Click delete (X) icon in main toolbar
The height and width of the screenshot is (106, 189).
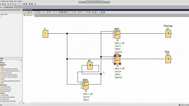(8, 4)
